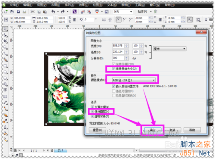Click the Print icon
The height and width of the screenshot is (159, 215).
pos(25,12)
